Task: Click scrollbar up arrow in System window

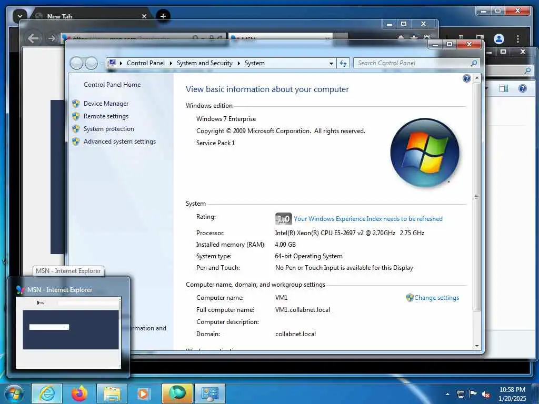Action: tap(476, 78)
